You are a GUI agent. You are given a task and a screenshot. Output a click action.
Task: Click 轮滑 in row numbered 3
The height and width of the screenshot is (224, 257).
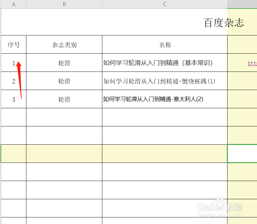click(64, 99)
